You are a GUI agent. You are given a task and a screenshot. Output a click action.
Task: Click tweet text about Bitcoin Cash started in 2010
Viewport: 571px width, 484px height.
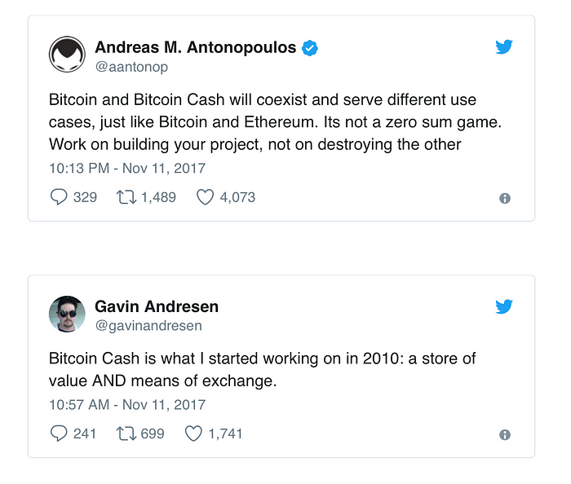click(x=262, y=370)
